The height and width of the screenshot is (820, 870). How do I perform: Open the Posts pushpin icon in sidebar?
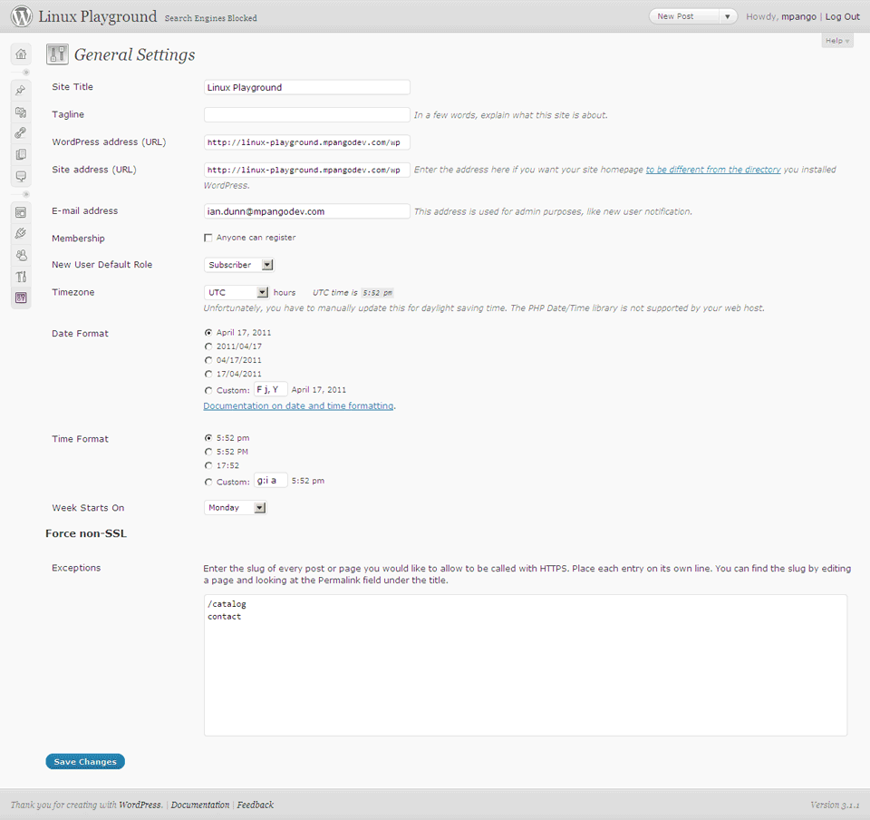tap(21, 90)
